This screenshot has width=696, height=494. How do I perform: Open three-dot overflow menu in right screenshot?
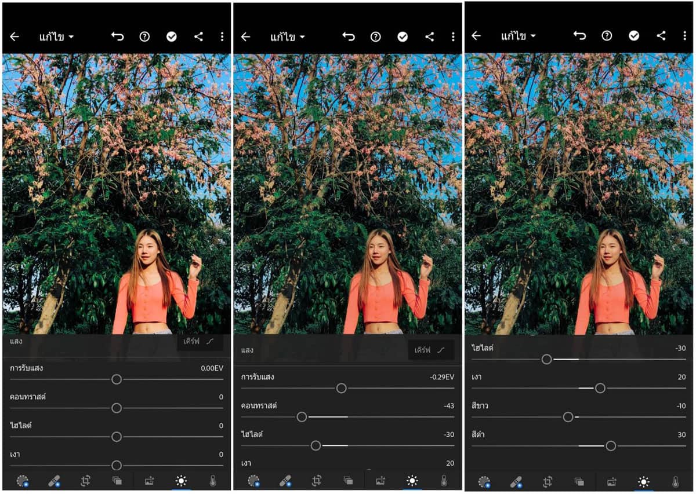tap(684, 36)
